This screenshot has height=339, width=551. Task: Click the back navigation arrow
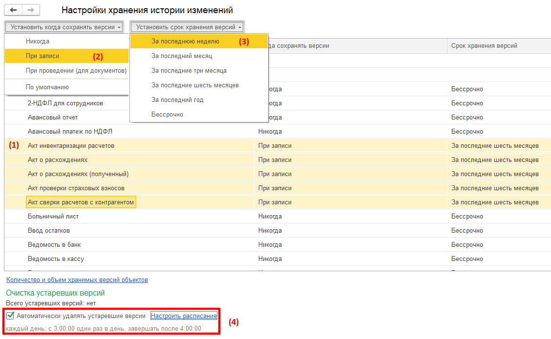coord(14,10)
